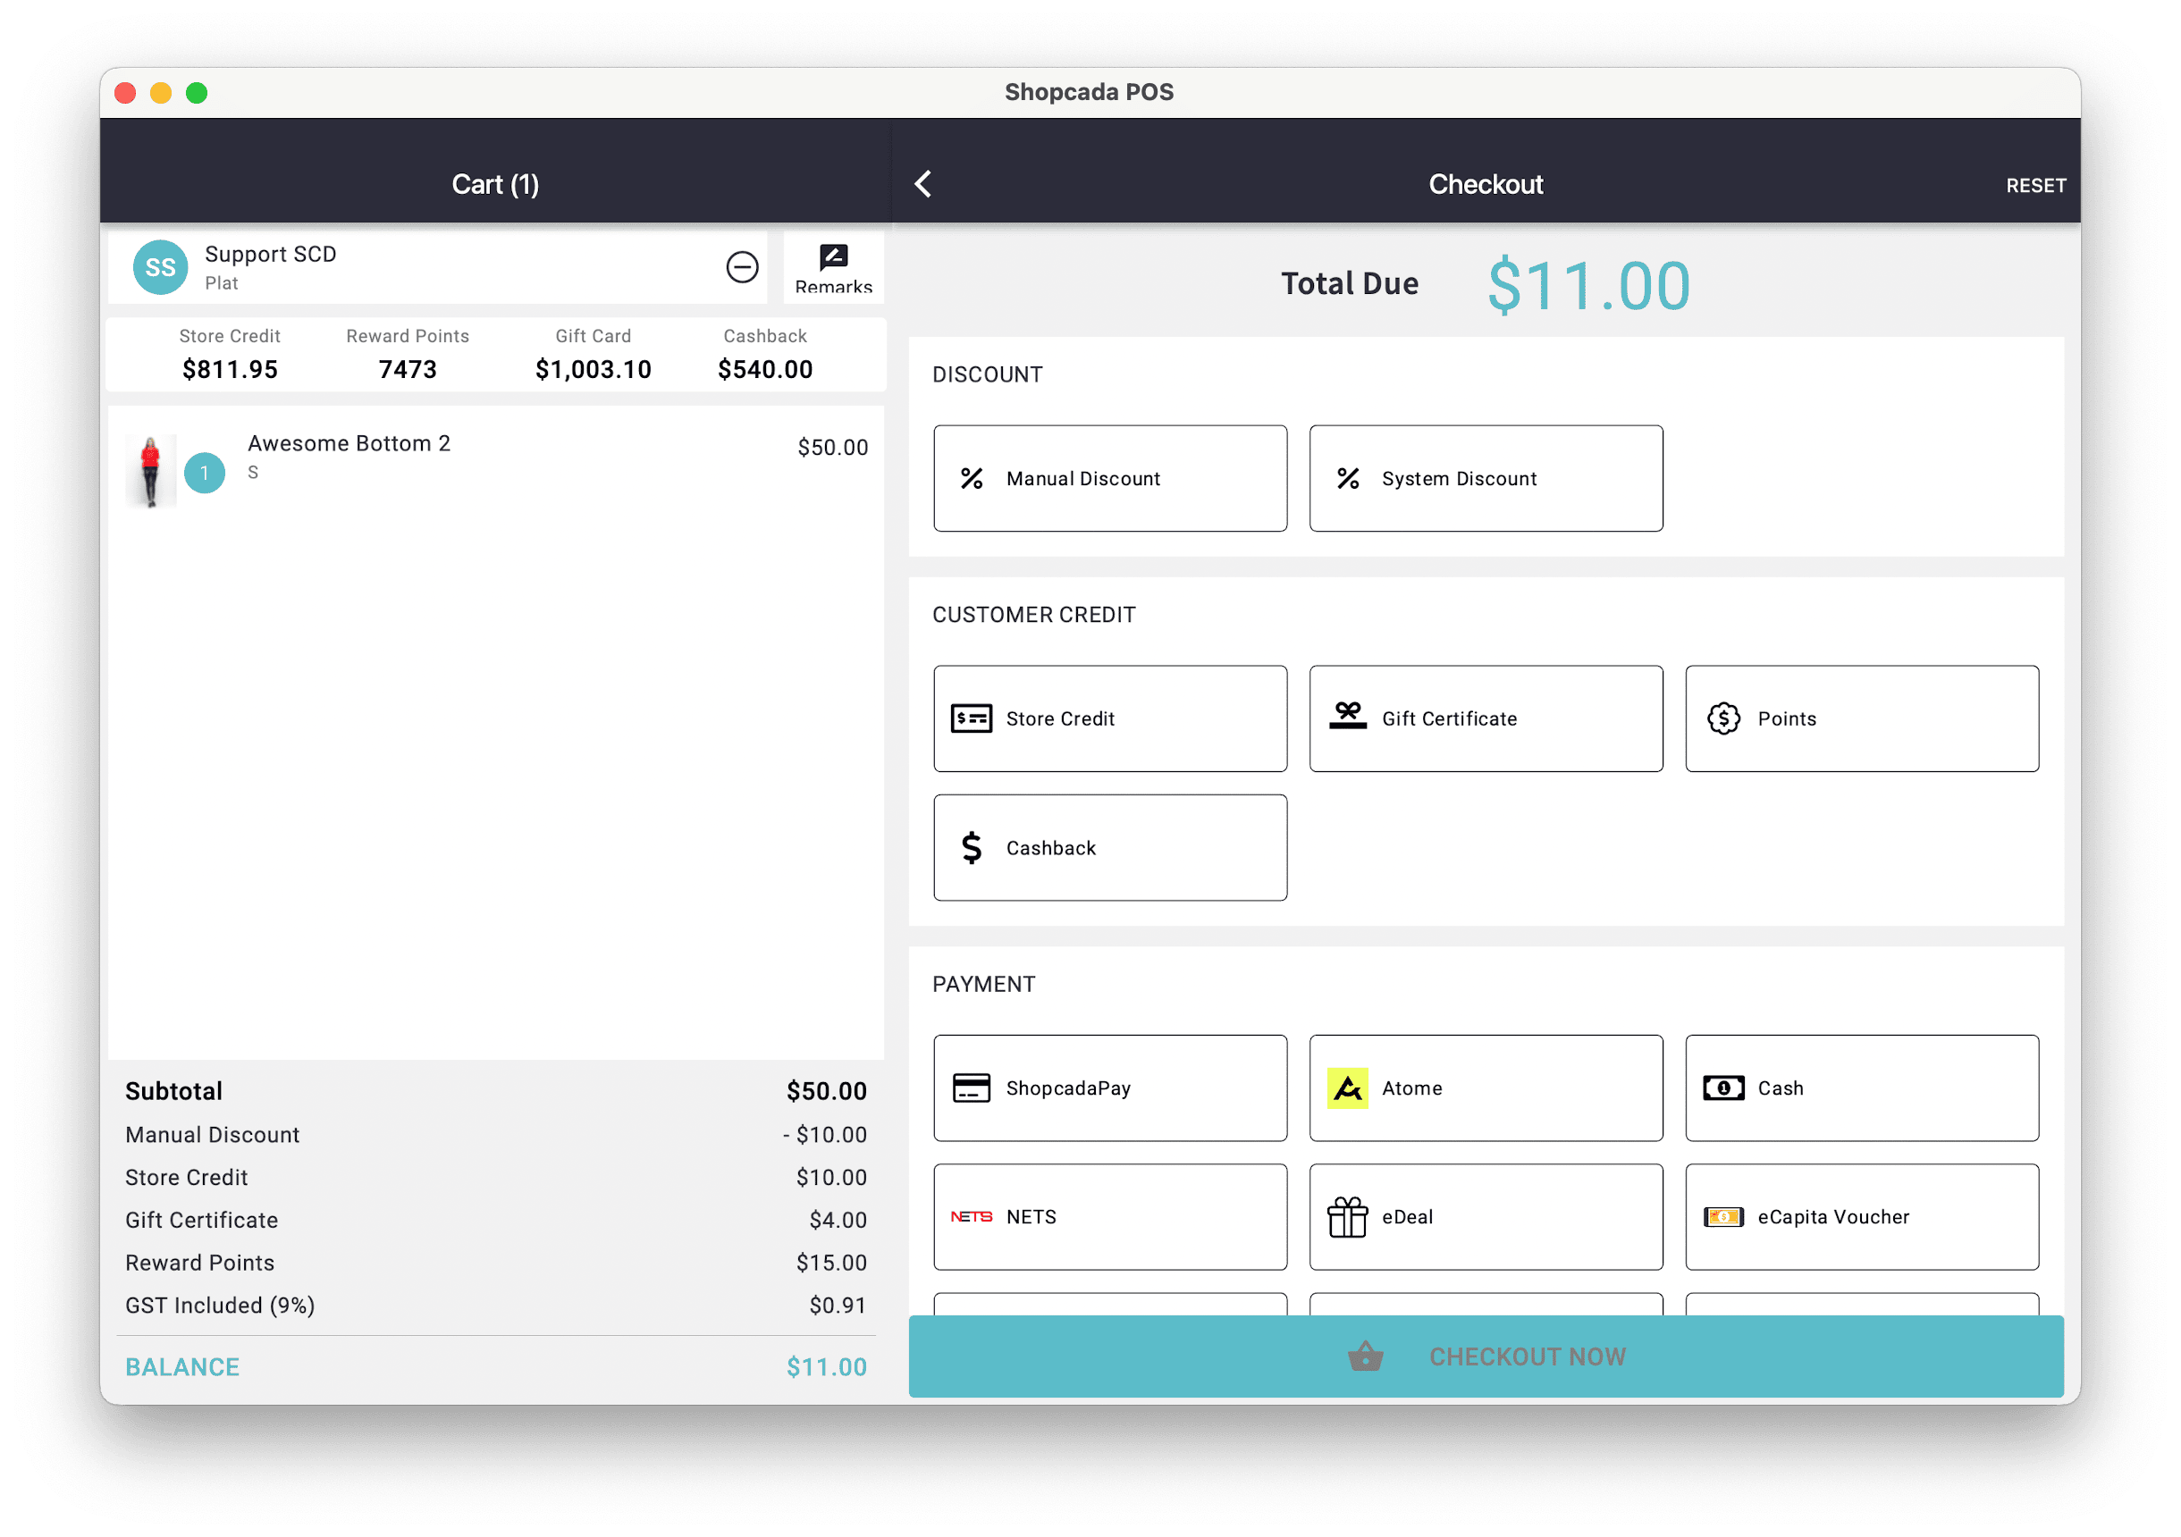Pay with ShopcadaPay
This screenshot has height=1537, width=2181.
tap(1109, 1088)
